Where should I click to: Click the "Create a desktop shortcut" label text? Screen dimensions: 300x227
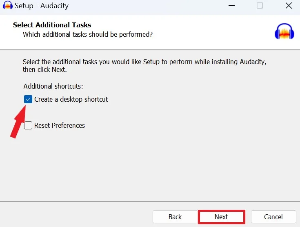[71, 99]
